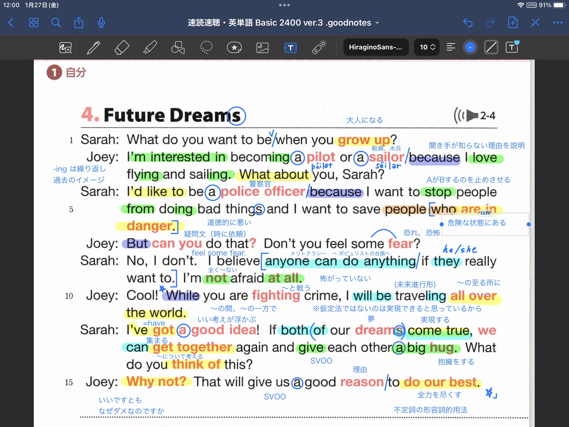Toggle the Text box tool
Viewport: 569px width, 427px height.
[291, 48]
